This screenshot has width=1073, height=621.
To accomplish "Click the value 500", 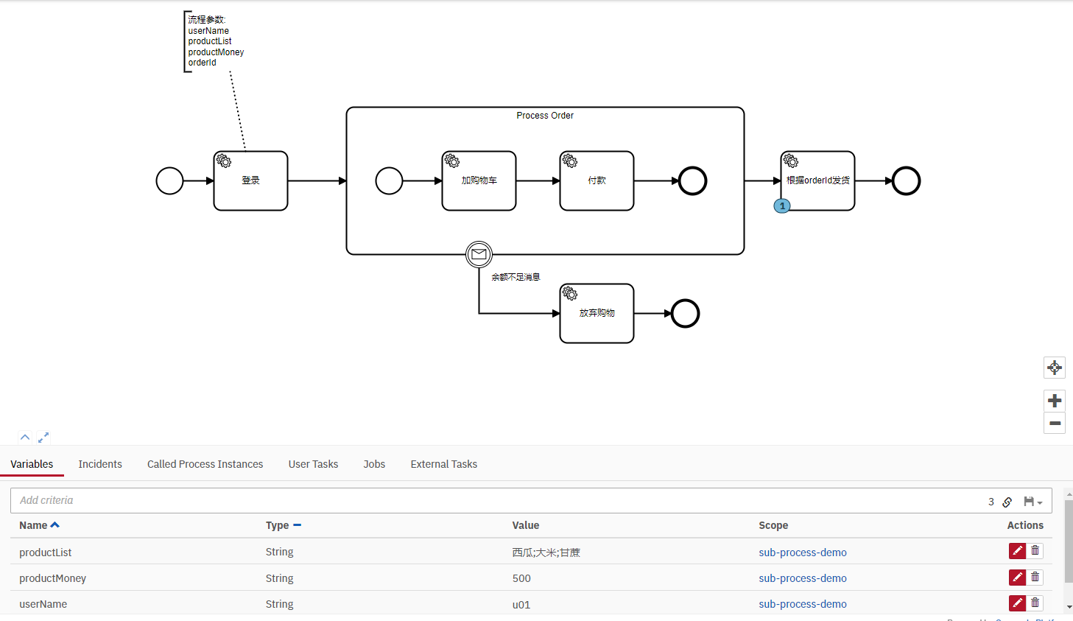I will point(521,578).
